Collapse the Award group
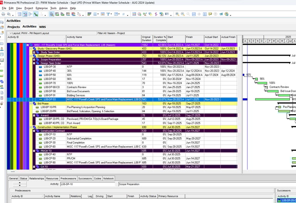 click(34, 115)
